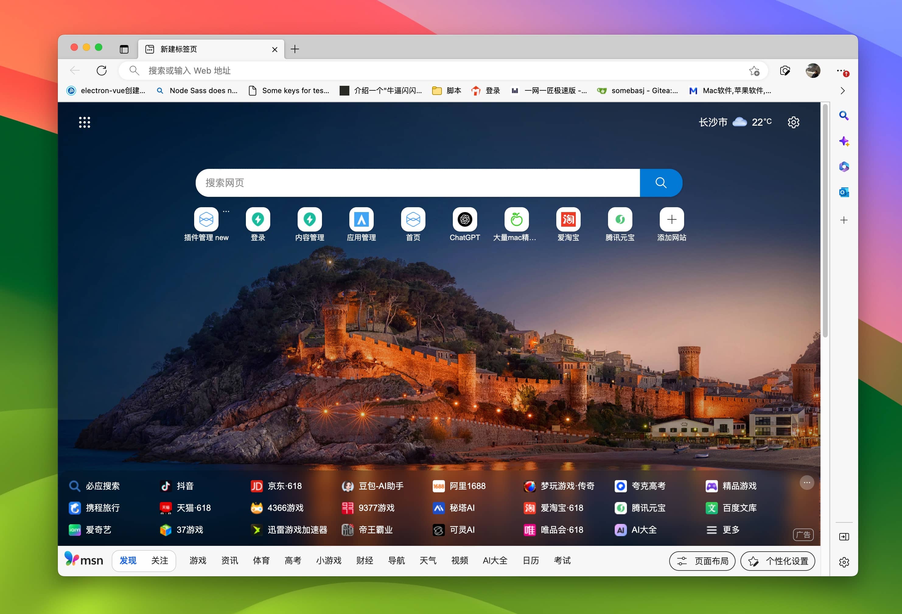Click the 搜索网页 search field
Viewport: 902px width, 614px height.
pos(417,183)
